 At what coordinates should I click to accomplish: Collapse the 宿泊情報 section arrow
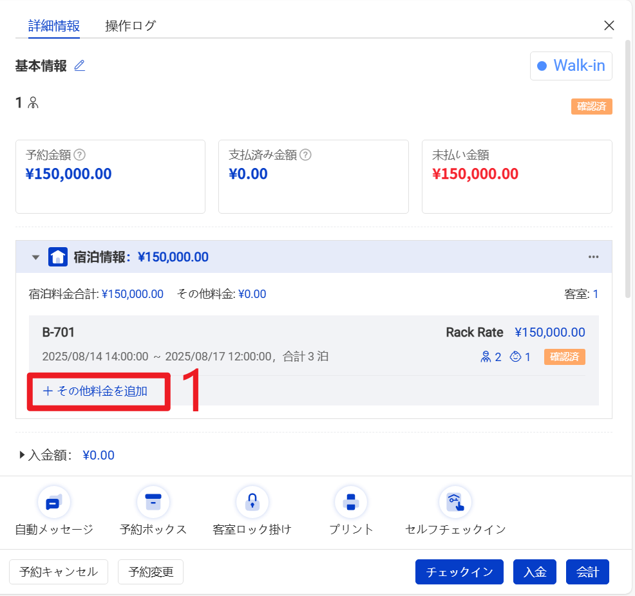pos(35,257)
